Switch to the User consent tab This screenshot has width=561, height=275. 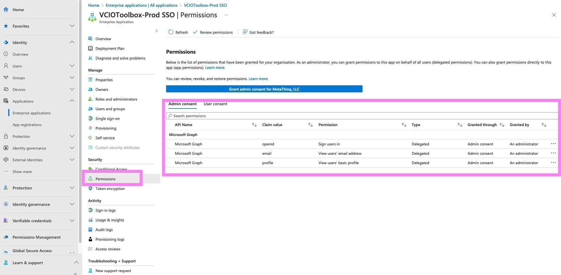[x=216, y=104]
